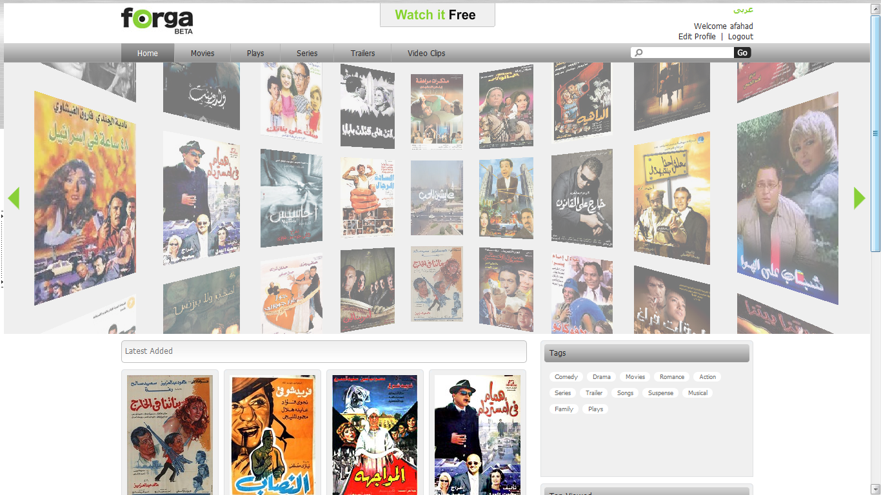The width and height of the screenshot is (881, 495).
Task: Click the page vertical scrollbar thumb
Action: pyautogui.click(x=876, y=133)
